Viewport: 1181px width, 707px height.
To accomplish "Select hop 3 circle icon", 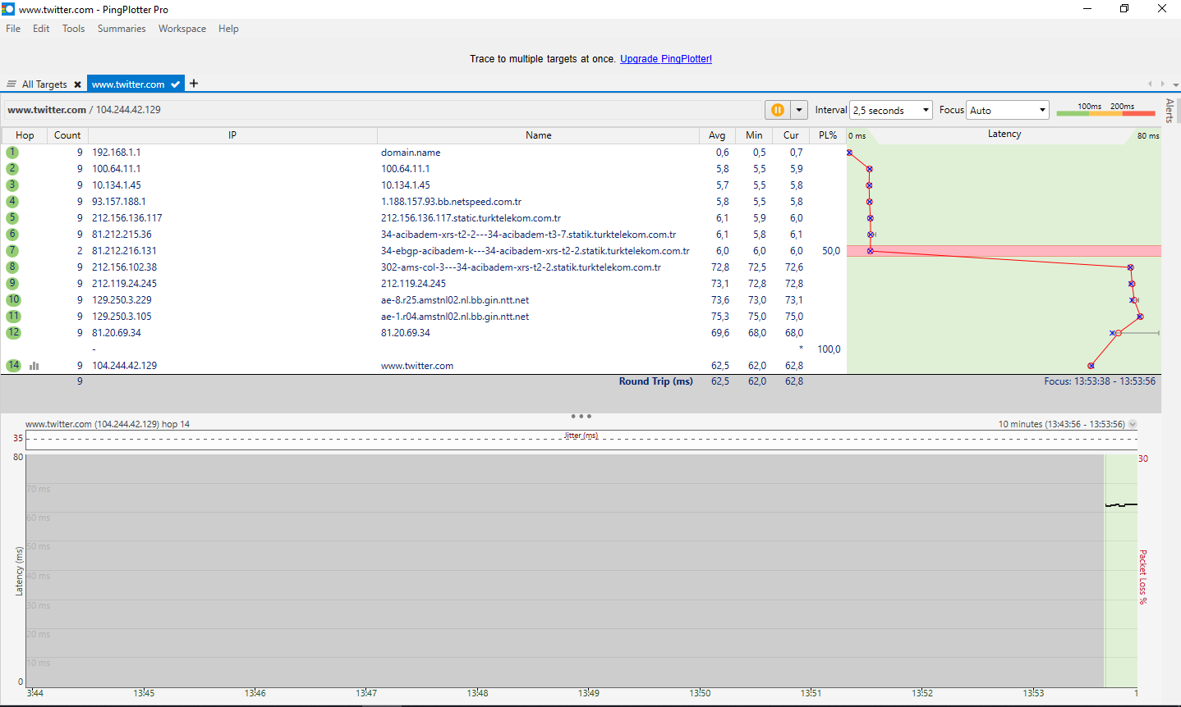I will [x=12, y=185].
